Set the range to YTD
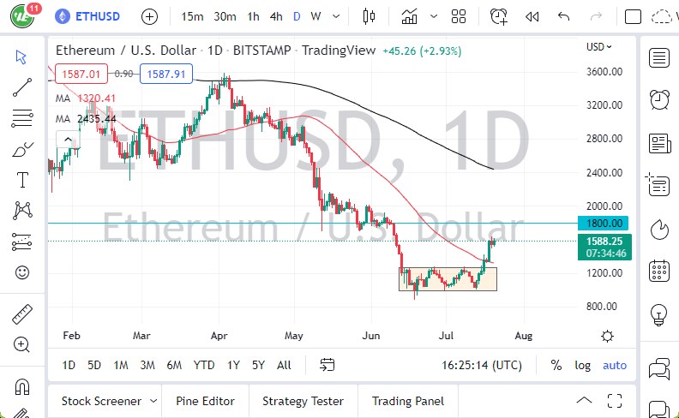Image resolution: width=679 pixels, height=418 pixels. (204, 365)
